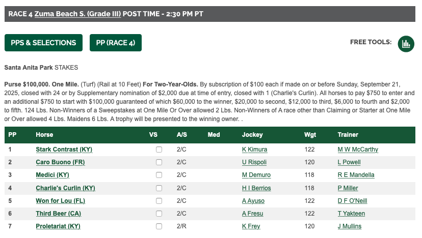Click trainer D F O'Neill link

click(352, 201)
